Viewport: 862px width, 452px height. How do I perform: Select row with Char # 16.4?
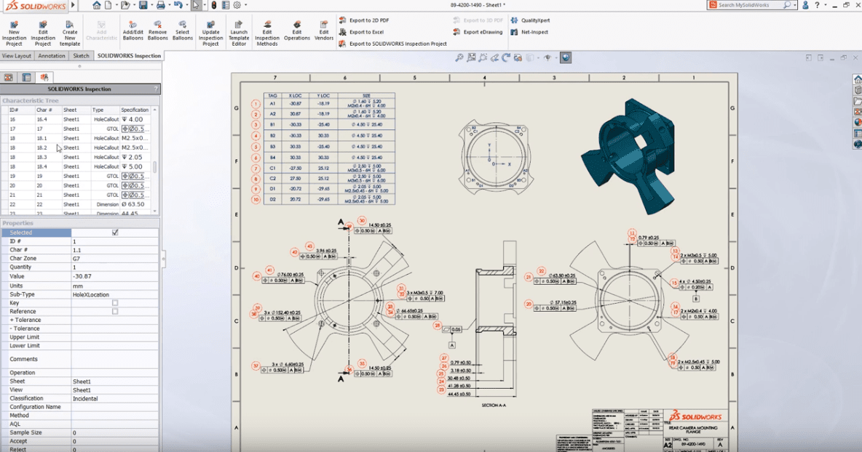click(x=79, y=119)
